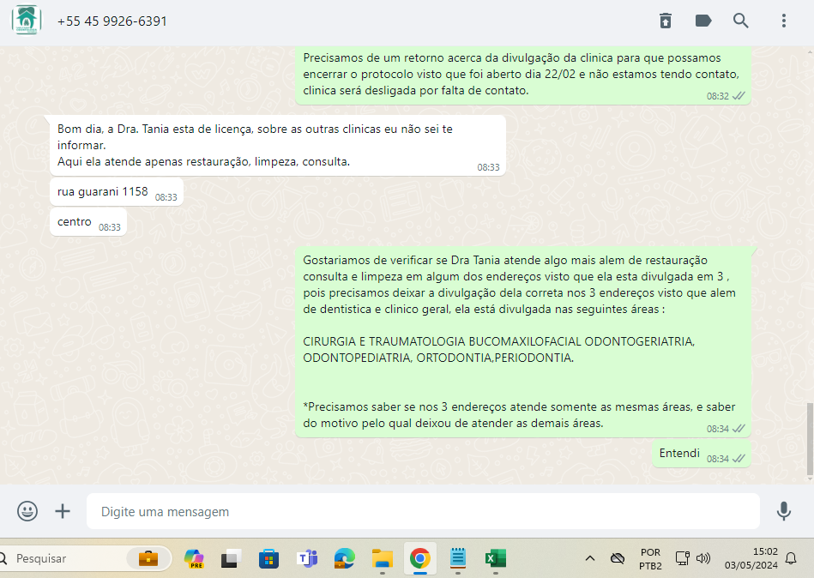Viewport: 814px width, 578px height.
Task: Open the contact profile picture
Action: coord(27,21)
